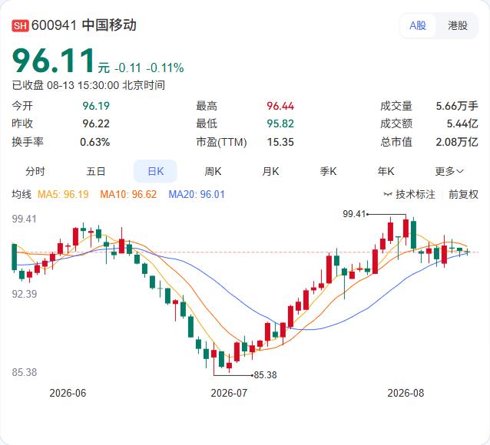
Task: Switch to the 港股 market toggle
Action: click(x=458, y=25)
